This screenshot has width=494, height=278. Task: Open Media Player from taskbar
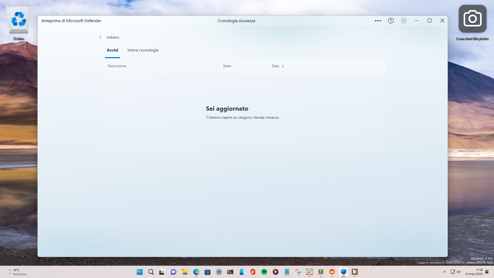(x=275, y=272)
